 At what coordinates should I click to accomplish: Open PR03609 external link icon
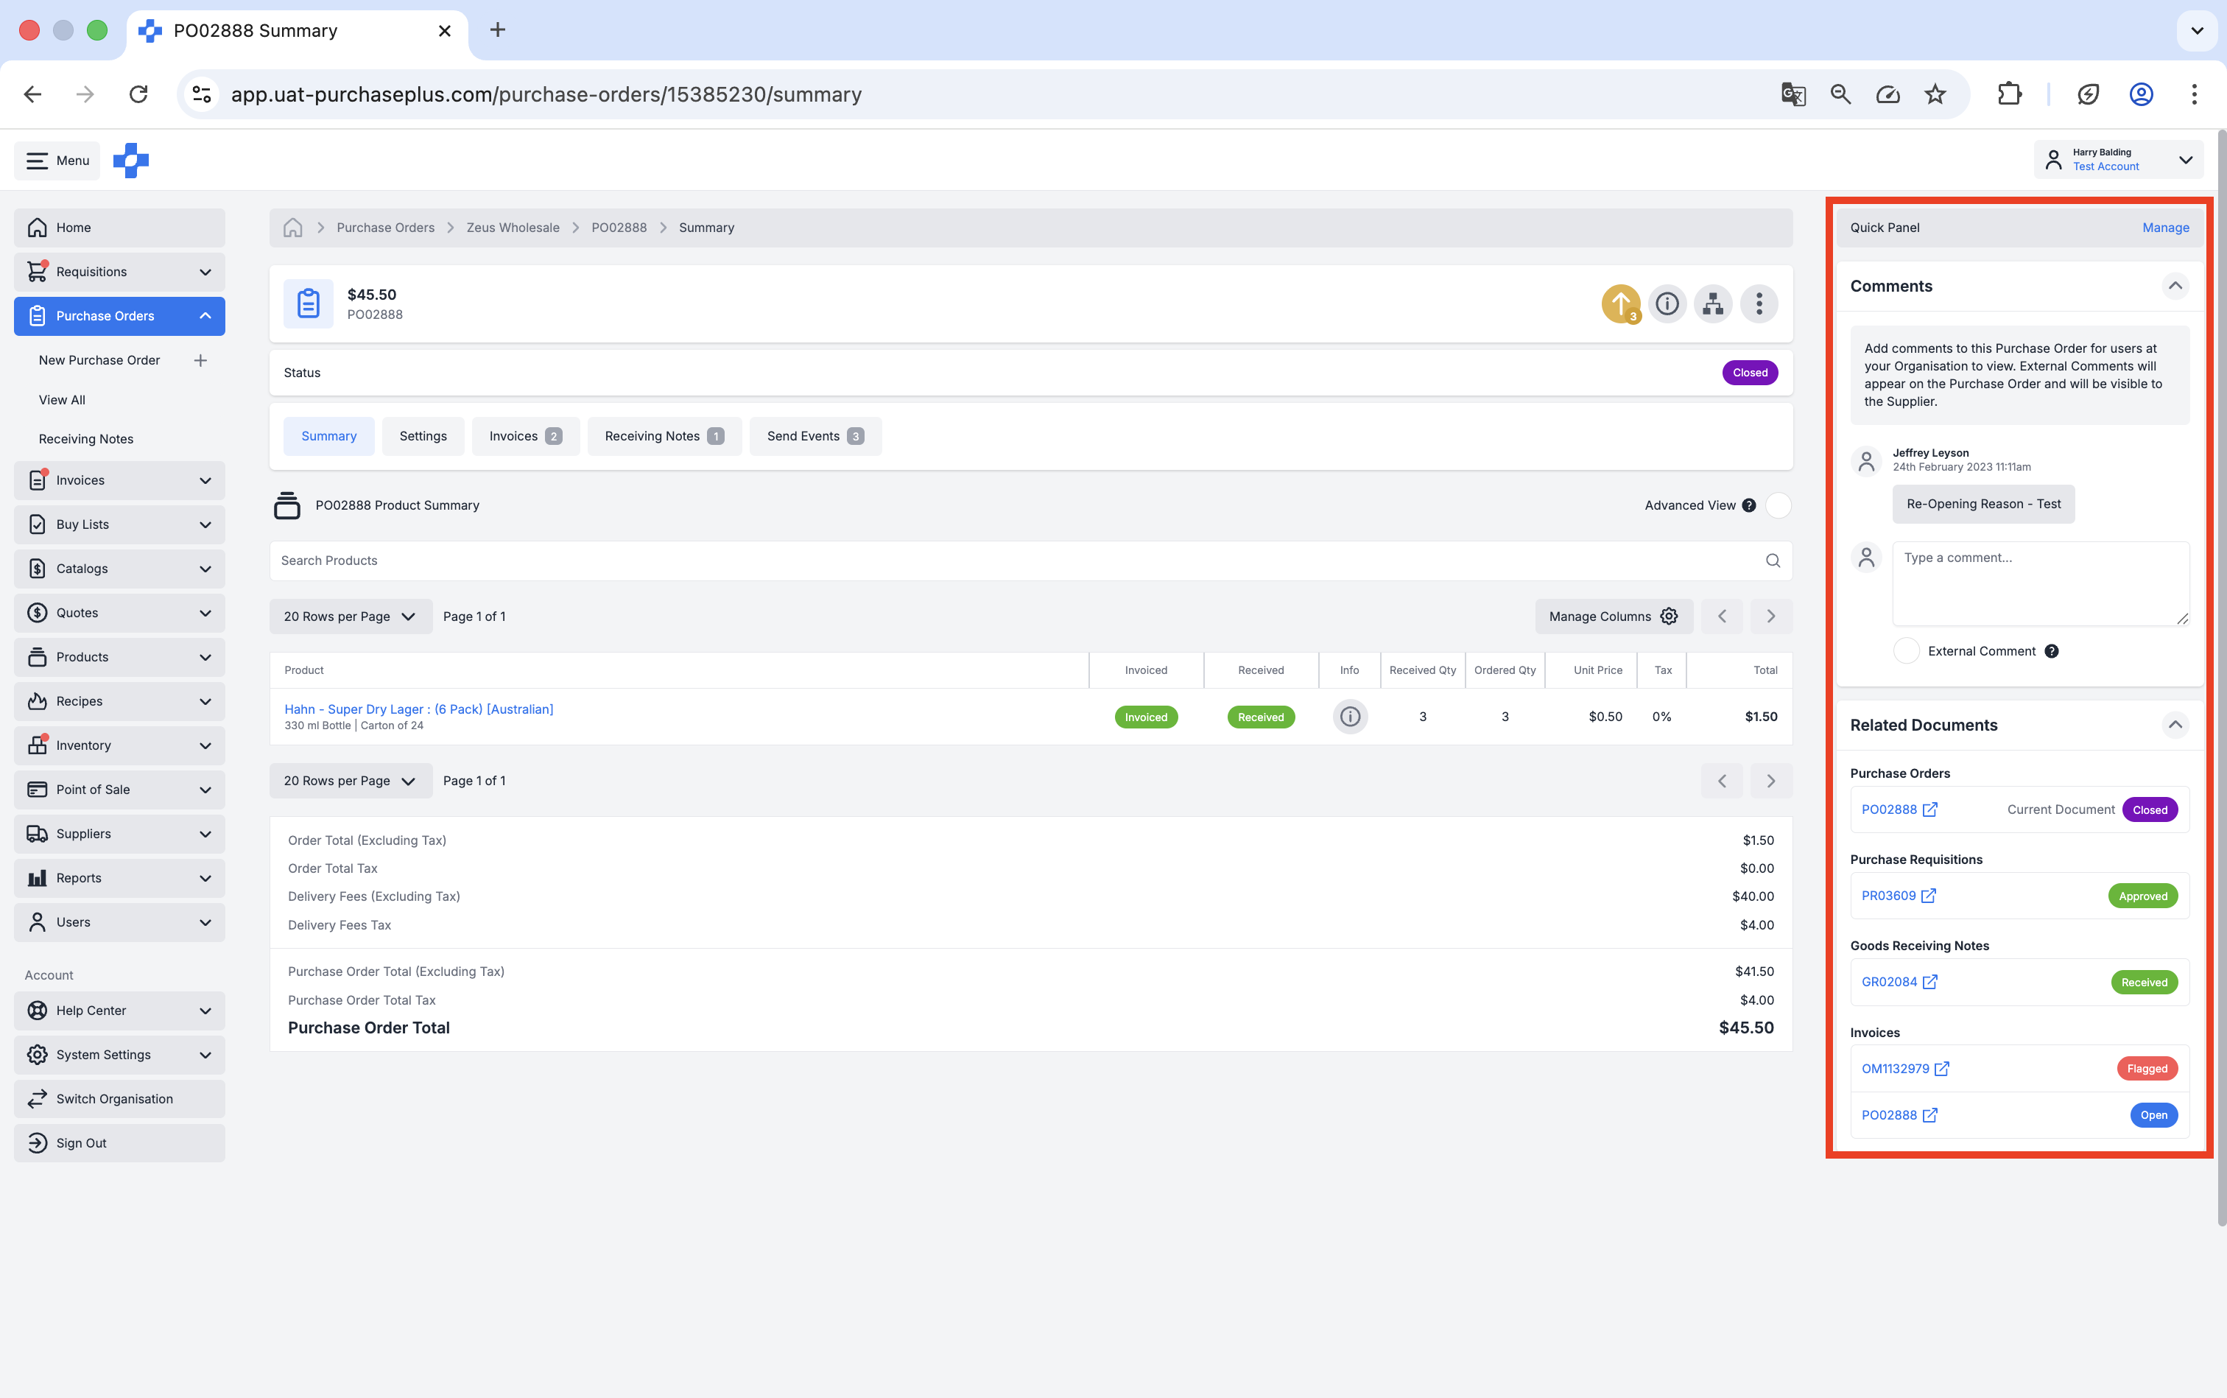(x=1929, y=896)
